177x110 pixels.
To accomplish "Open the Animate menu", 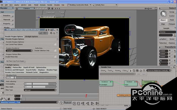I will click(43, 5).
